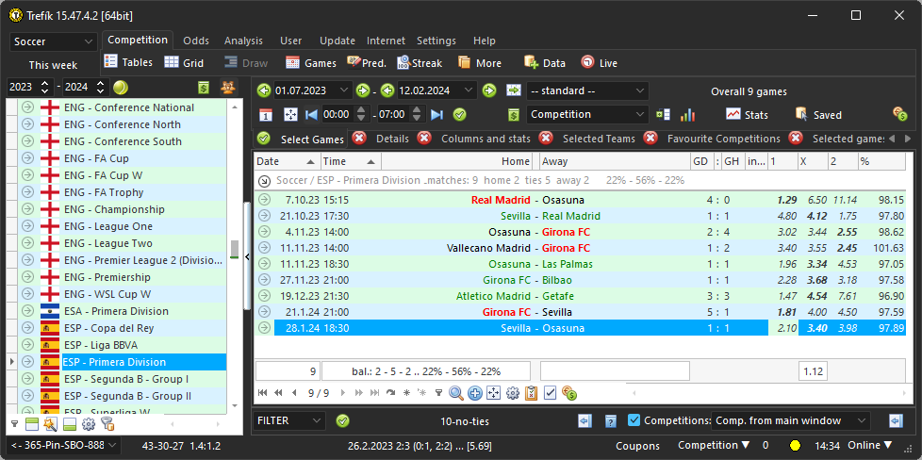922x460 pixels.
Task: Open the Streak tool
Action: pos(420,63)
